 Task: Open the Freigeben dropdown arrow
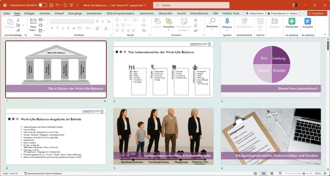tap(325, 14)
